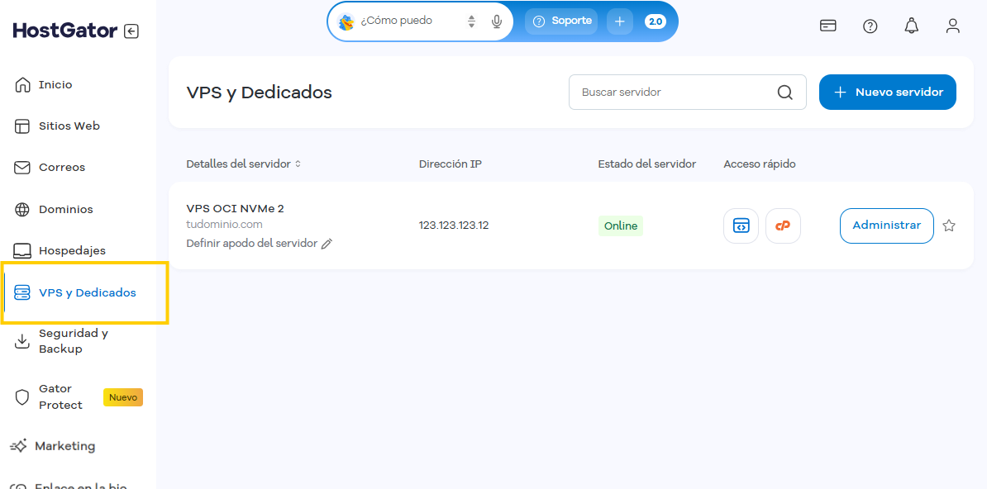Screen dimensions: 987x489
Task: Click the Estado del servidor column header
Action: (x=647, y=164)
